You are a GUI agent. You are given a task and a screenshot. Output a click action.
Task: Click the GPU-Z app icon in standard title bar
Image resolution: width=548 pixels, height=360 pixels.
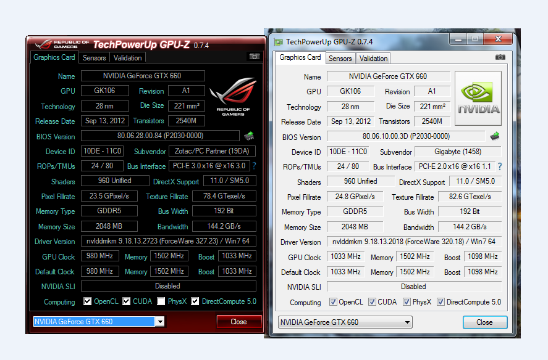(x=279, y=42)
